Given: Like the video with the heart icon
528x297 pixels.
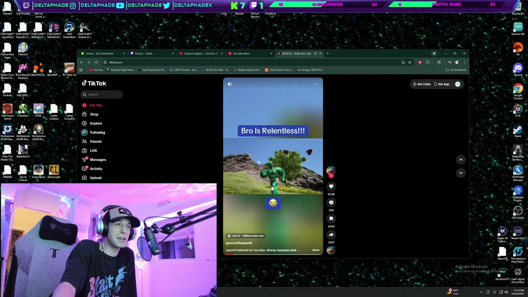Looking at the screenshot, I should [x=331, y=186].
